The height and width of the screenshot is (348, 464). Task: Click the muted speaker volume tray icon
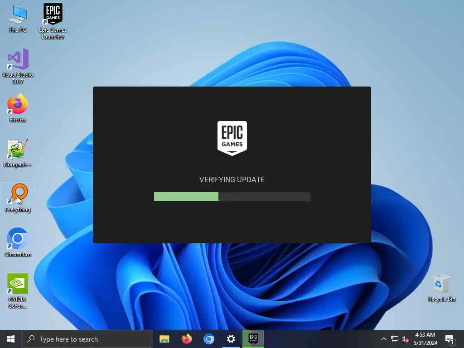pos(406,339)
